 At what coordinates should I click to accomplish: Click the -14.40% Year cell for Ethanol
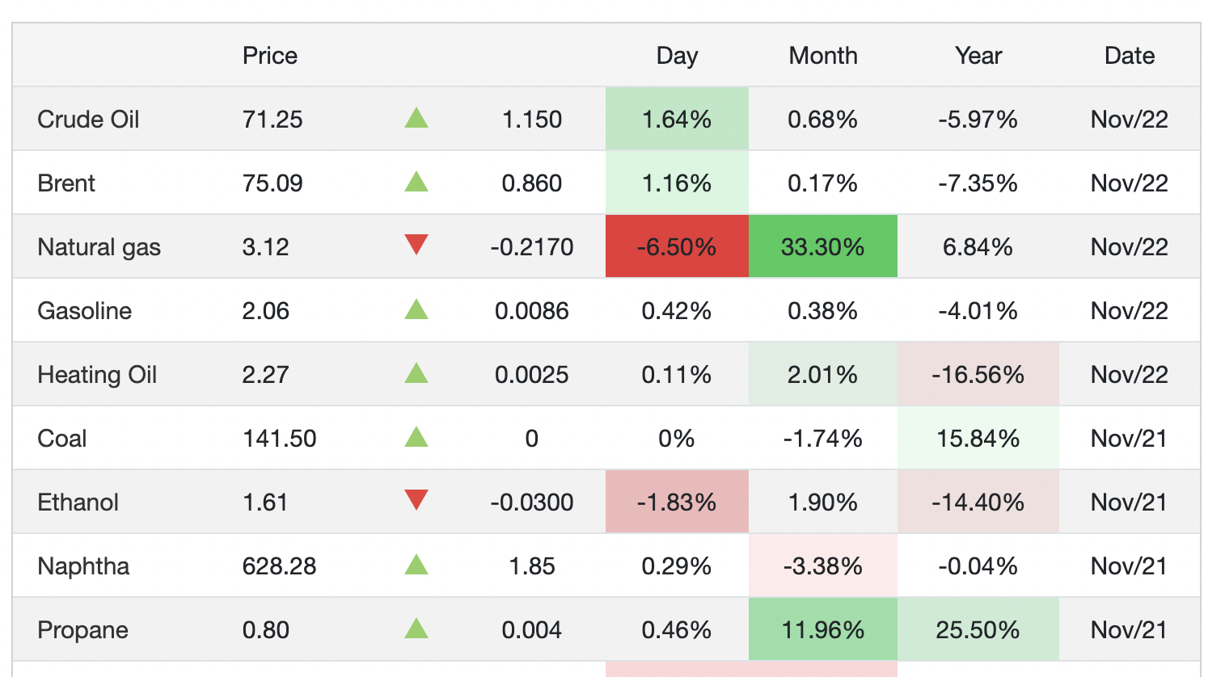point(978,502)
